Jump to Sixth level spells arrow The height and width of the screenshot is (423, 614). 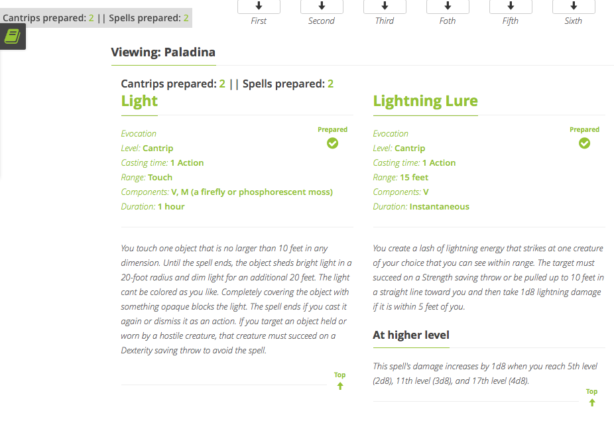click(574, 6)
